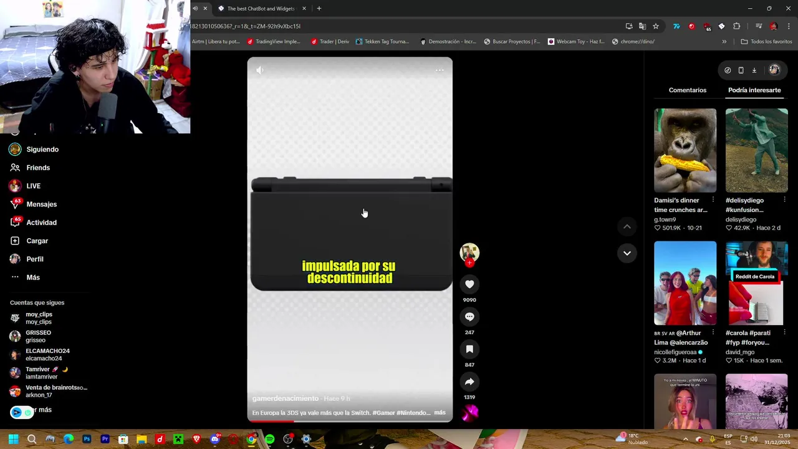
Task: Open the LIVE section
Action: tap(34, 186)
